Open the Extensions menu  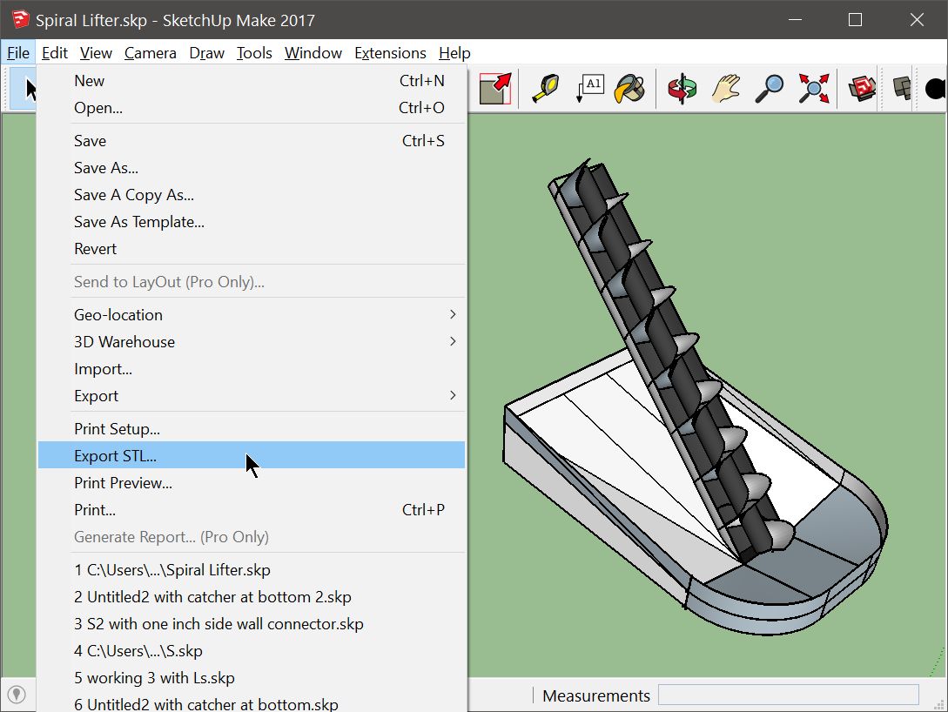click(390, 53)
